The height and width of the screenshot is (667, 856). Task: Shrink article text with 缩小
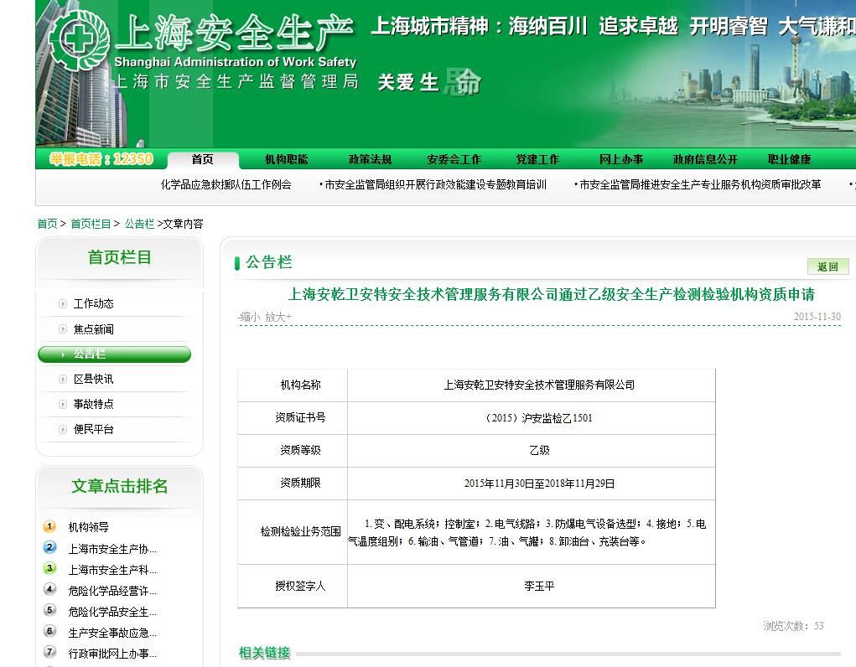click(249, 318)
